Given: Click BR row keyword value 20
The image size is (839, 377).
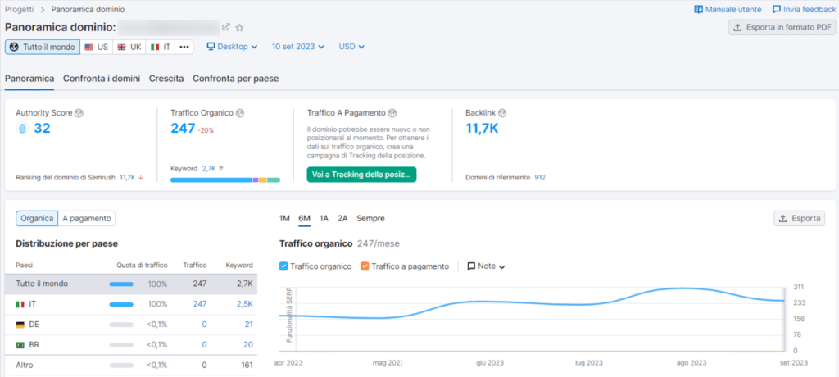Looking at the screenshot, I should (248, 345).
